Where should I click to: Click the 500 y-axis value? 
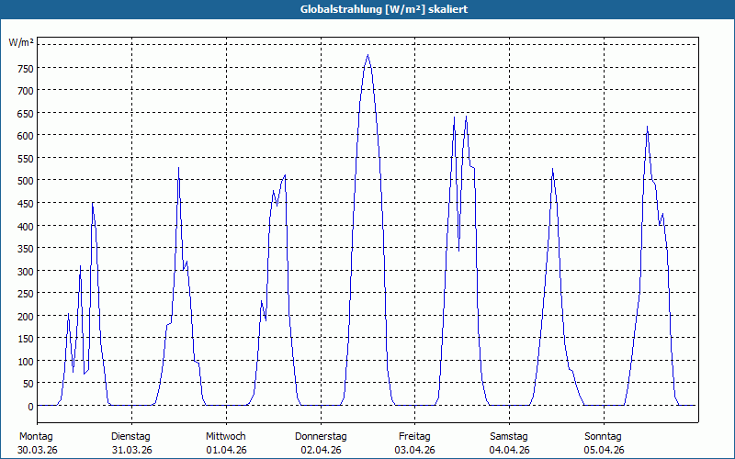click(x=26, y=182)
